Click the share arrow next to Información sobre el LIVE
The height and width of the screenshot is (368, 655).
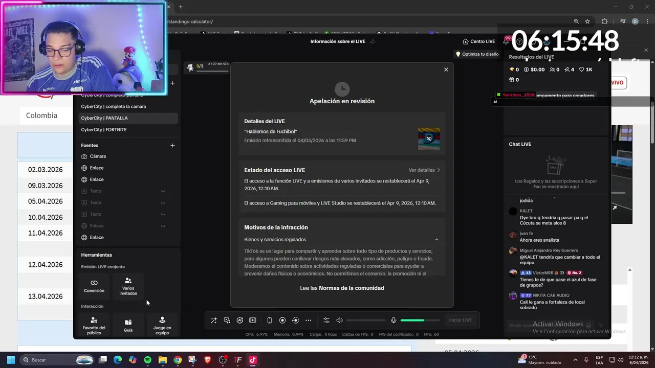(x=373, y=41)
